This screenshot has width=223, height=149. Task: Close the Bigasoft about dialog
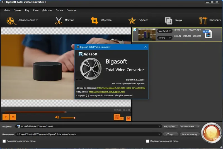(x=145, y=47)
